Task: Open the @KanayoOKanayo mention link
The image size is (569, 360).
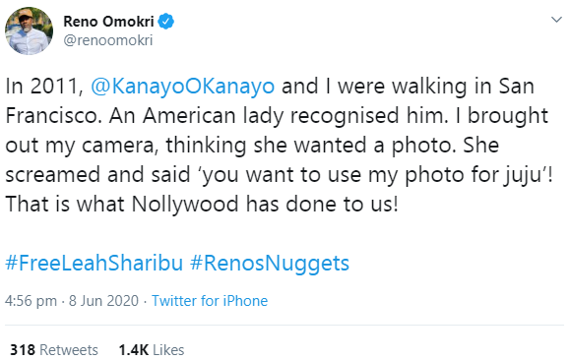Action: coord(182,87)
